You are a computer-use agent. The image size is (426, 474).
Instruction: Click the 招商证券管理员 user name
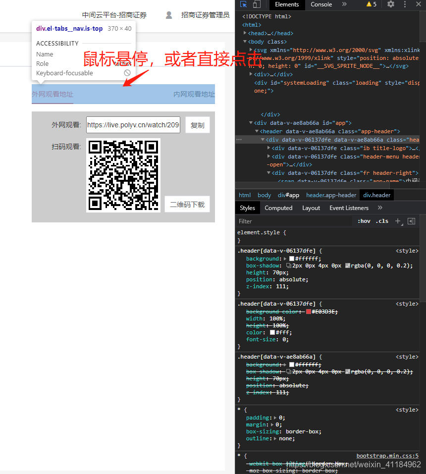click(x=205, y=15)
